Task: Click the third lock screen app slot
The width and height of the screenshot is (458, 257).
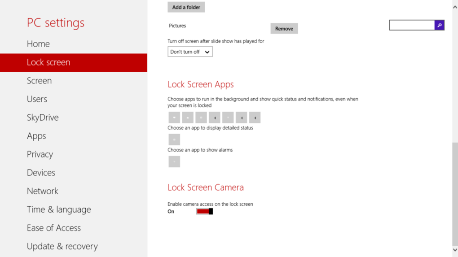Action: tap(201, 118)
